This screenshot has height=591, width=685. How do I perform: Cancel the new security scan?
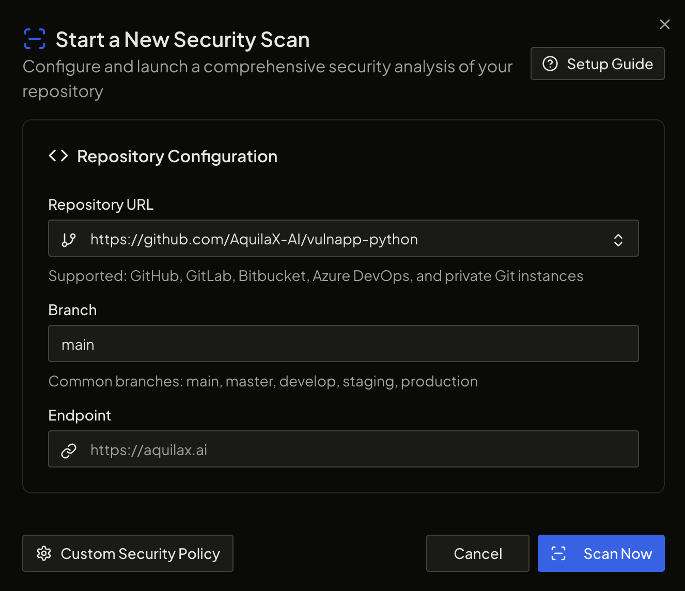click(x=477, y=553)
